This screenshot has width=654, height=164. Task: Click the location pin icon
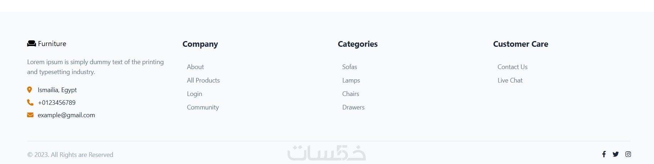29,90
